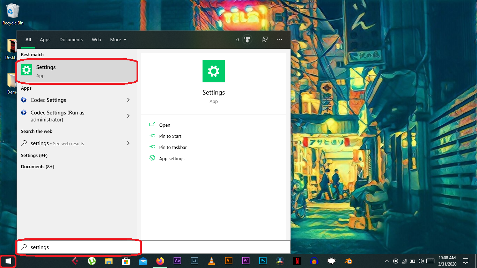Launch VLC media player from taskbar
This screenshot has height=268, width=477.
pos(211,261)
